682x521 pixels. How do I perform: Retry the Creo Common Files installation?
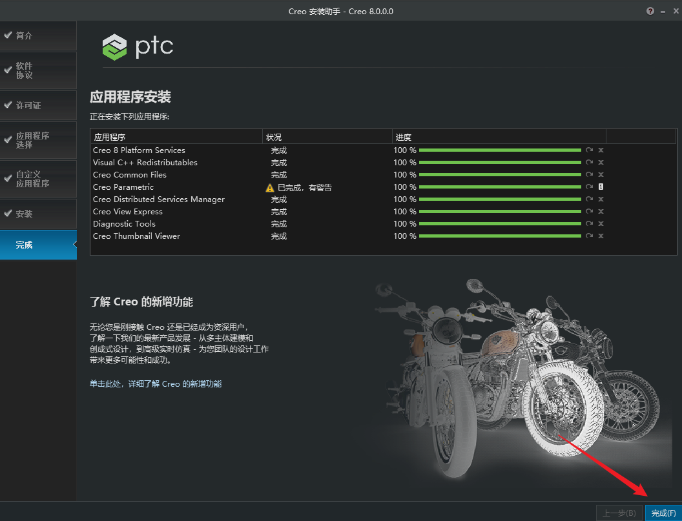(588, 174)
